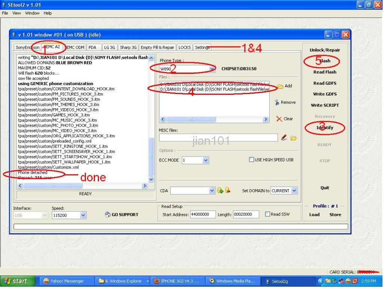Open the CDA combo box
Screen dimensions: 384x287
click(212, 191)
